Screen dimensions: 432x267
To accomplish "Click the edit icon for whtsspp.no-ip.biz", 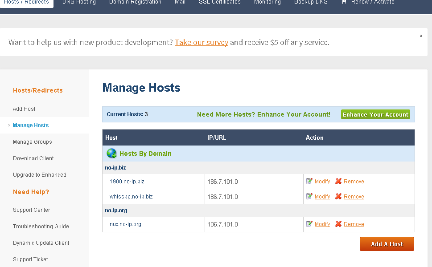I will 309,196.
